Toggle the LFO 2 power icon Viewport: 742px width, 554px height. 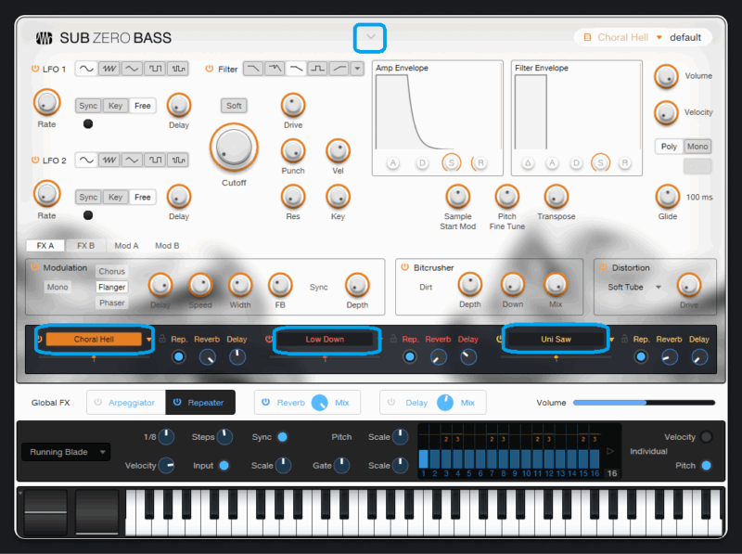(x=35, y=160)
